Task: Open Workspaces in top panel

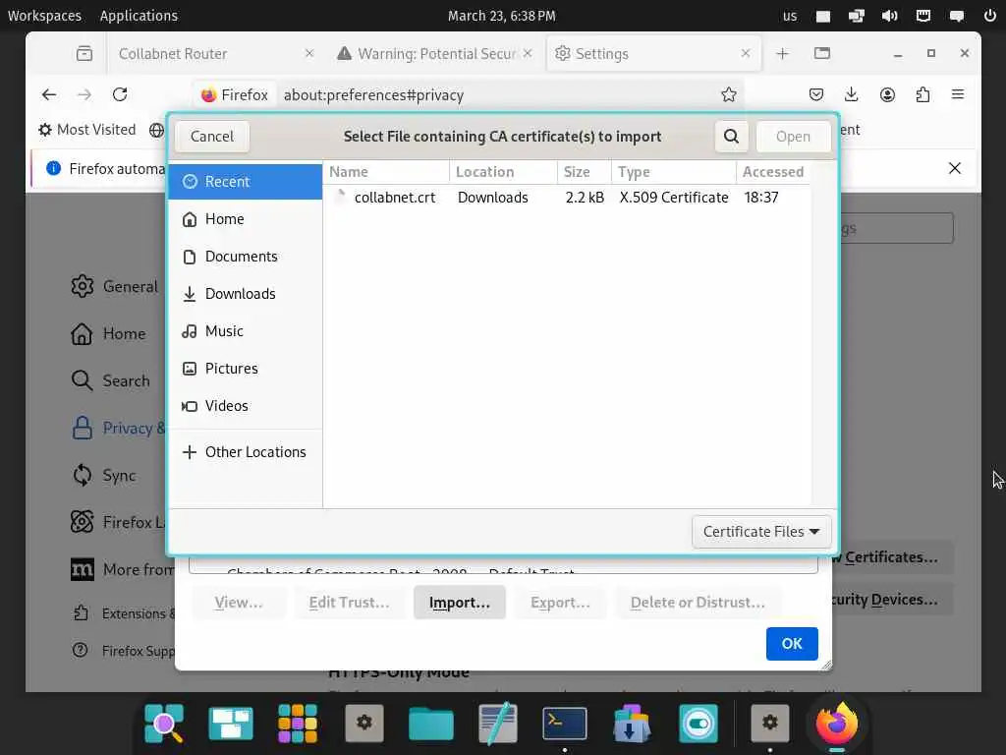Action: tap(44, 16)
